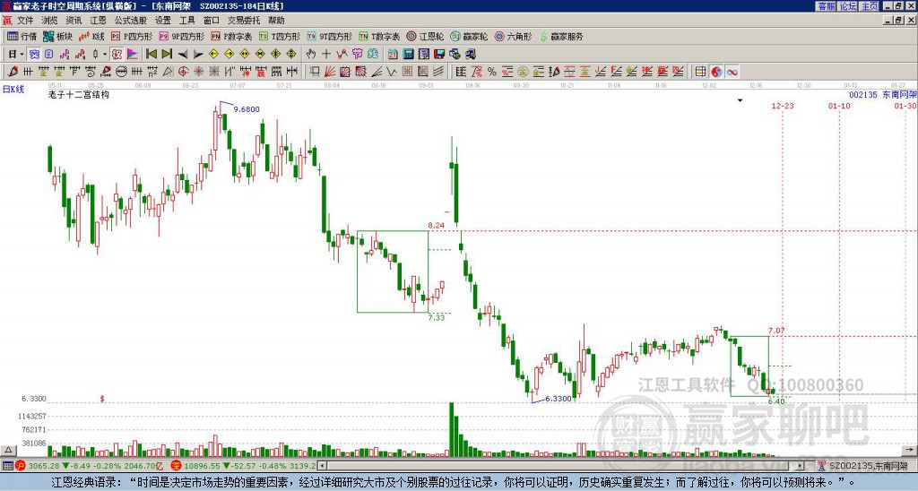Open the 窗口 menu

tap(212, 21)
